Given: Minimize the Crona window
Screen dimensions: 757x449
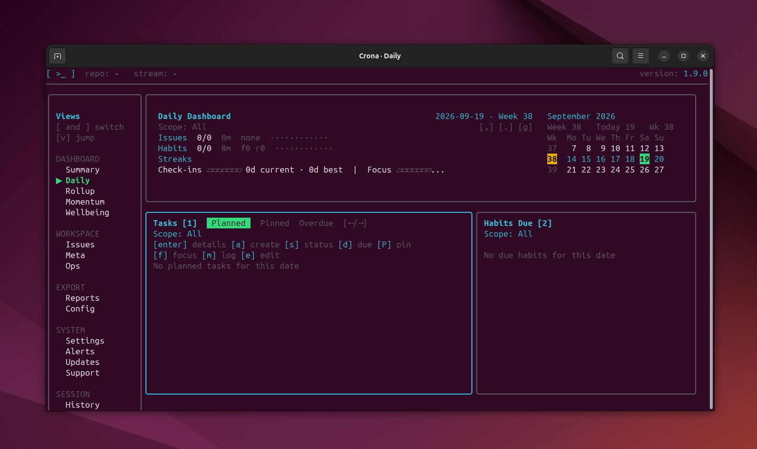Looking at the screenshot, I should 664,56.
